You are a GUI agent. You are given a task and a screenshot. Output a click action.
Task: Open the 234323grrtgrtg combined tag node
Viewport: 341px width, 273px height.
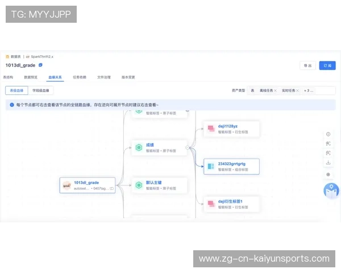(232, 167)
